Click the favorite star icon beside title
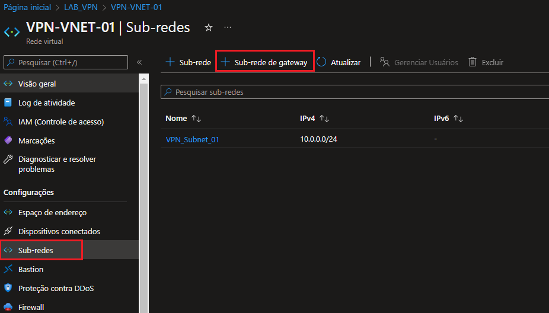Image resolution: width=549 pixels, height=313 pixels. coord(208,28)
